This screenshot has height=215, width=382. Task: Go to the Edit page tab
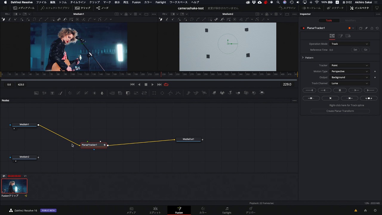[x=155, y=210]
